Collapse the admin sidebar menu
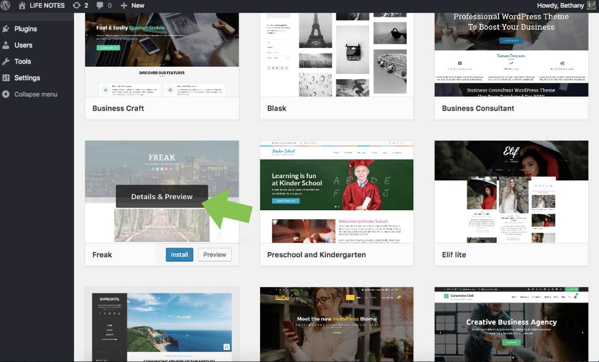The width and height of the screenshot is (599, 362). coord(36,94)
